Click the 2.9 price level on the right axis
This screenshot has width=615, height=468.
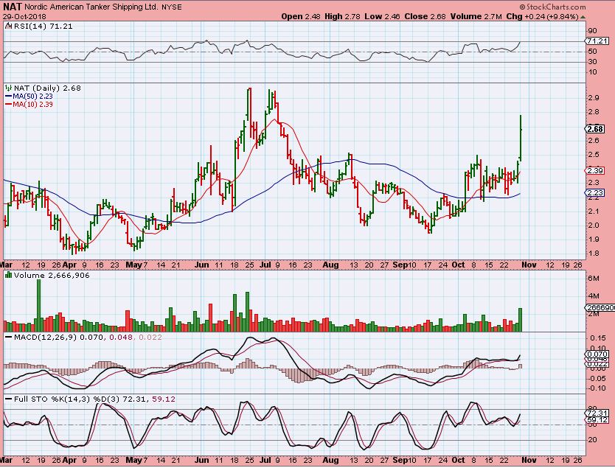click(x=594, y=97)
